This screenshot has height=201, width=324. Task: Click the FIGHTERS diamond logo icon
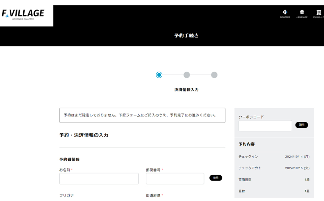click(x=285, y=12)
